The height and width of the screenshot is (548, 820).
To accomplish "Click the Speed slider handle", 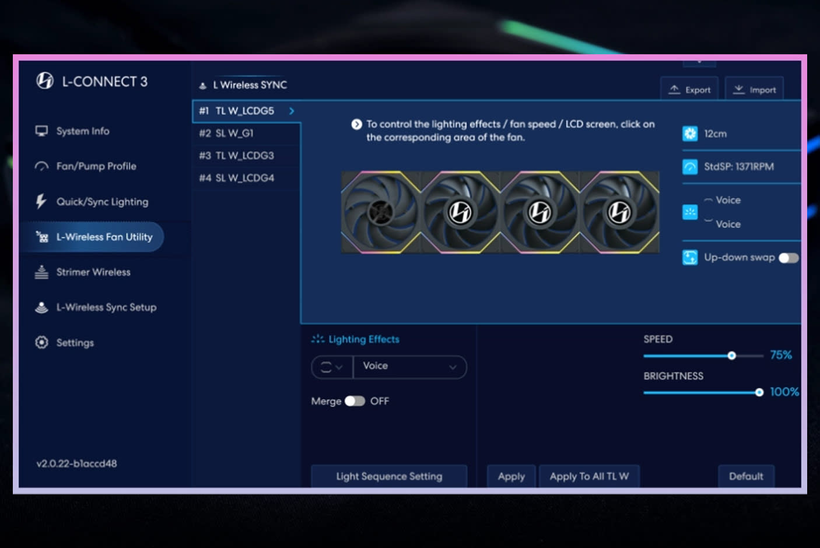I will click(x=731, y=356).
